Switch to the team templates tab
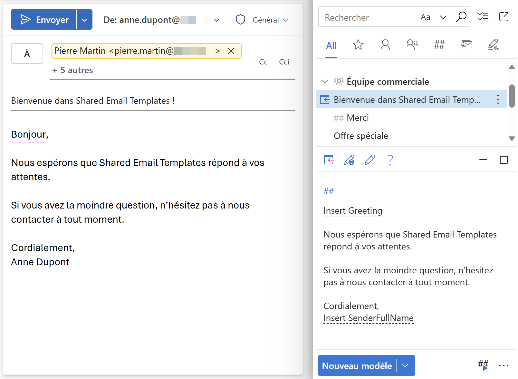The image size is (518, 379). coord(412,44)
